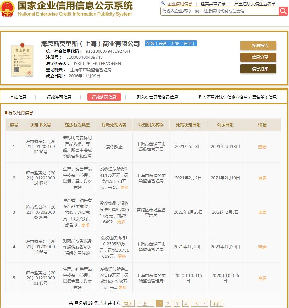Go to the 首页 first page

[129, 304]
